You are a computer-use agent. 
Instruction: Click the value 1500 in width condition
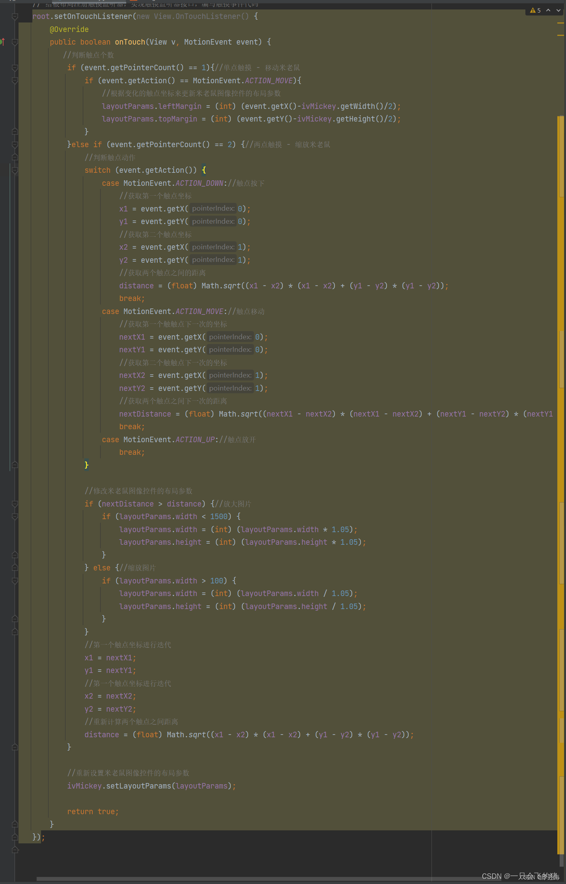(219, 516)
